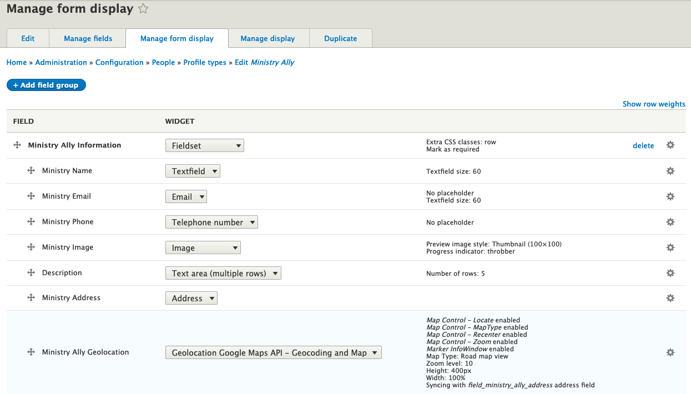Click the drag handle for Ministry Ally Information
691x394 pixels.
[17, 145]
